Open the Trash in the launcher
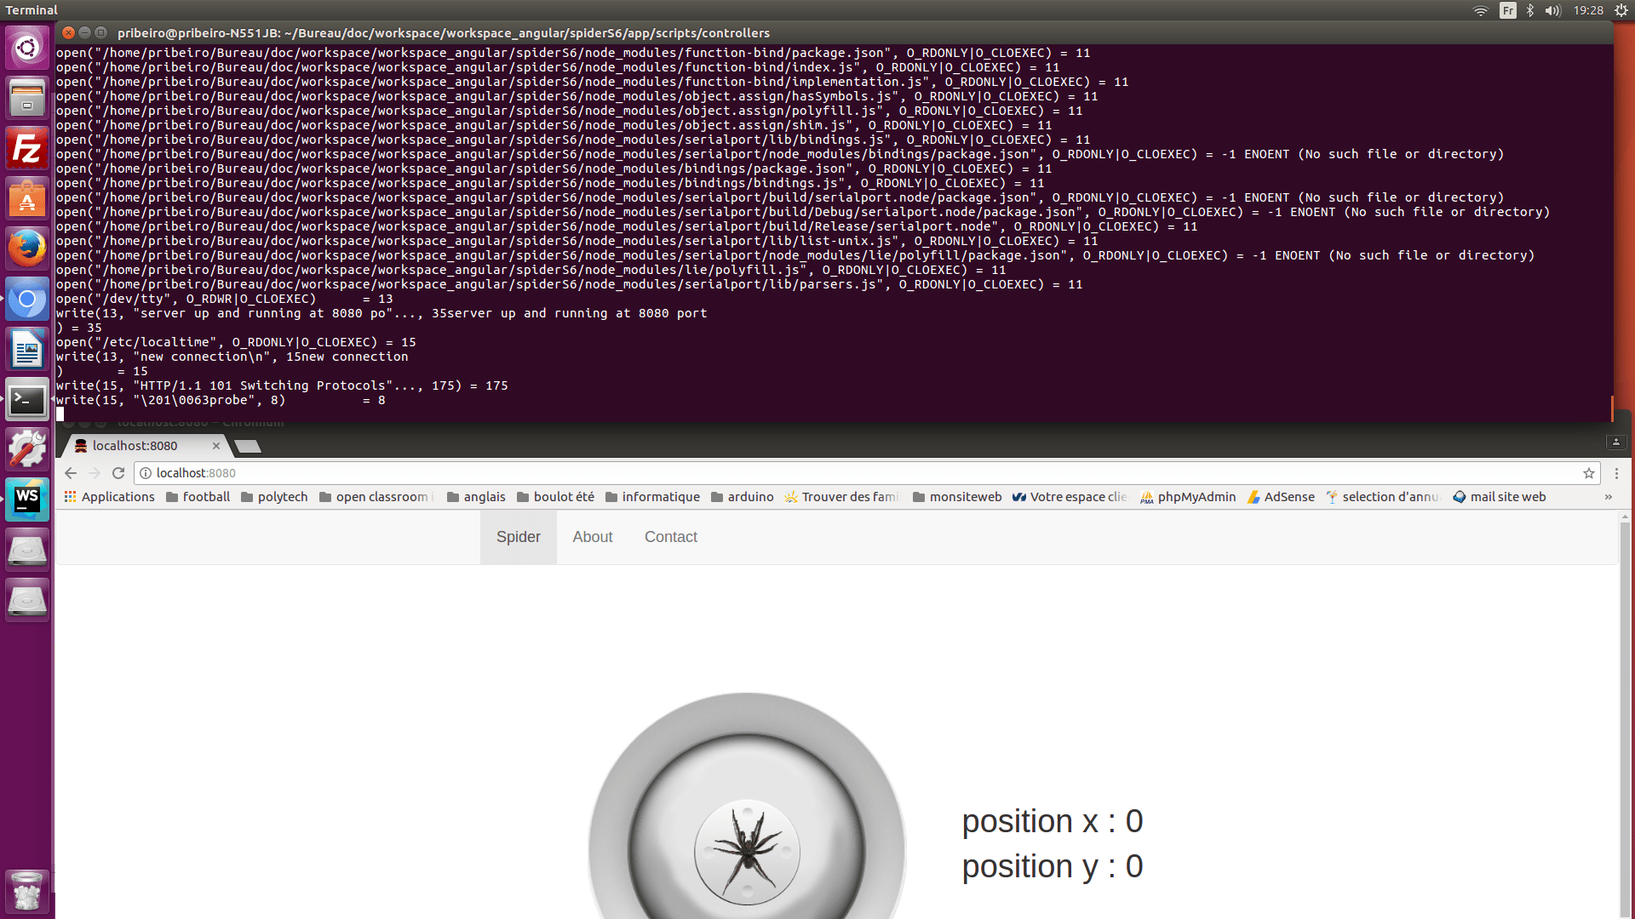Screen dimensions: 1635x919 point(27,891)
